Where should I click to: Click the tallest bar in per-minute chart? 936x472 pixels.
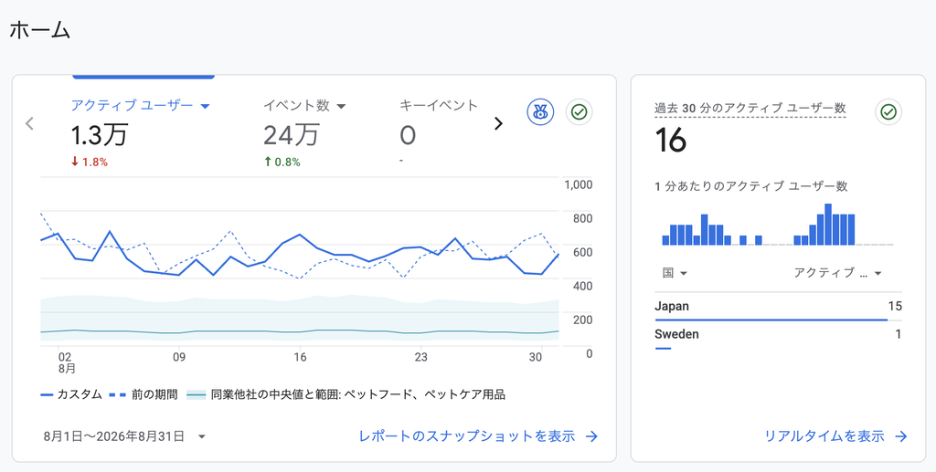(828, 224)
